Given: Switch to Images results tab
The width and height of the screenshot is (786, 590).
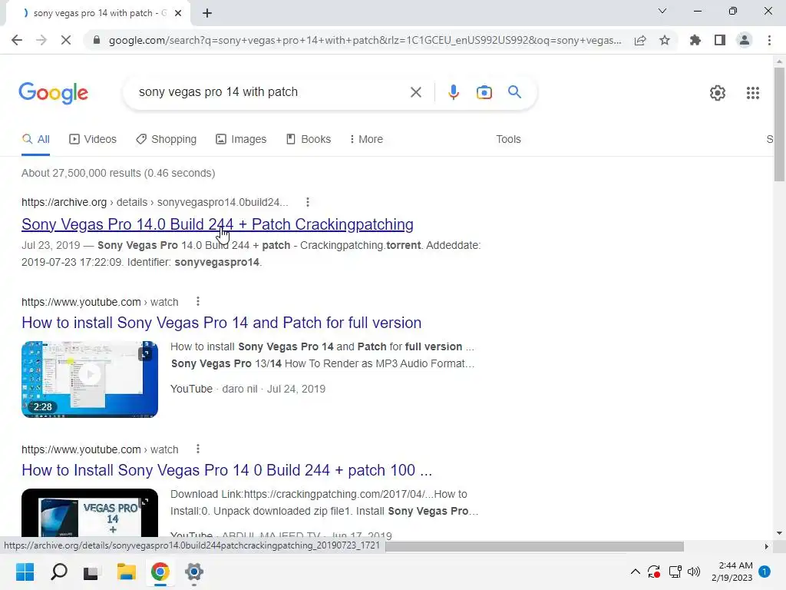Looking at the screenshot, I should tap(241, 140).
